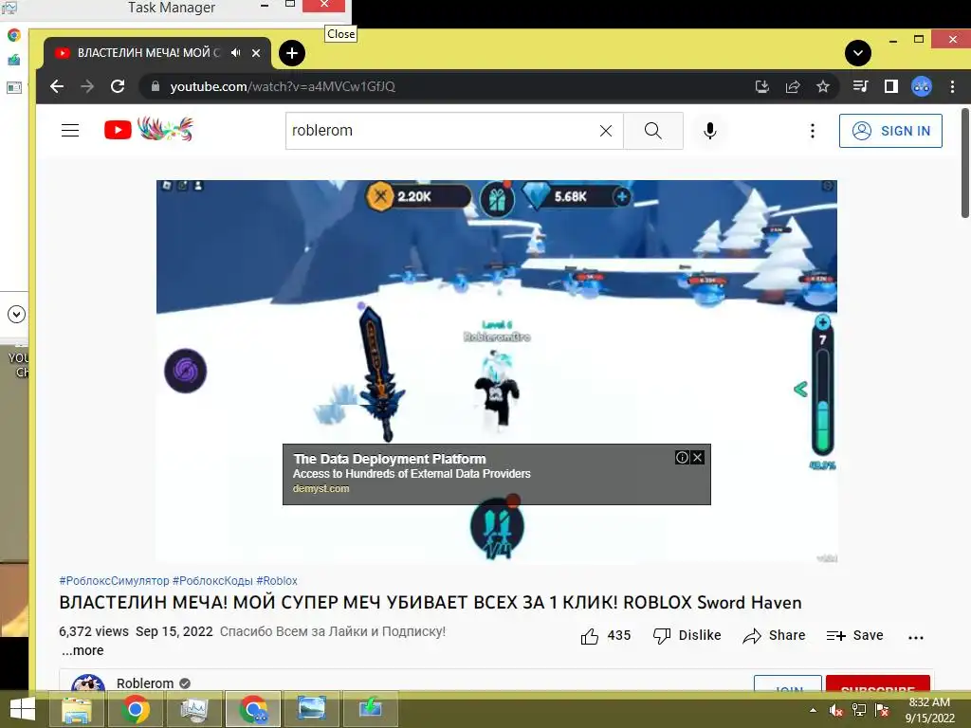Switch to Task Manager in taskbar
971x728 pixels.
coord(193,709)
